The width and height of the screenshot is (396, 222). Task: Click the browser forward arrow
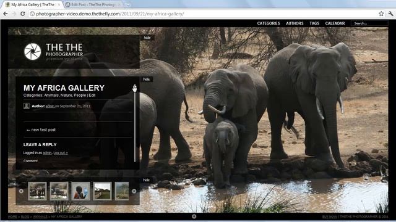click(14, 14)
